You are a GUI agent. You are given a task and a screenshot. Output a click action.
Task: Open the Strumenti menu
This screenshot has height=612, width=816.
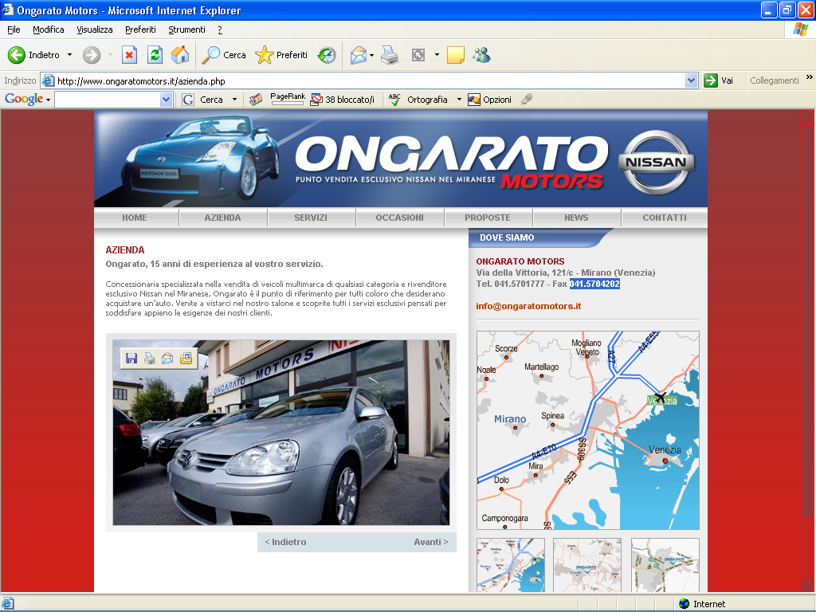(x=186, y=29)
